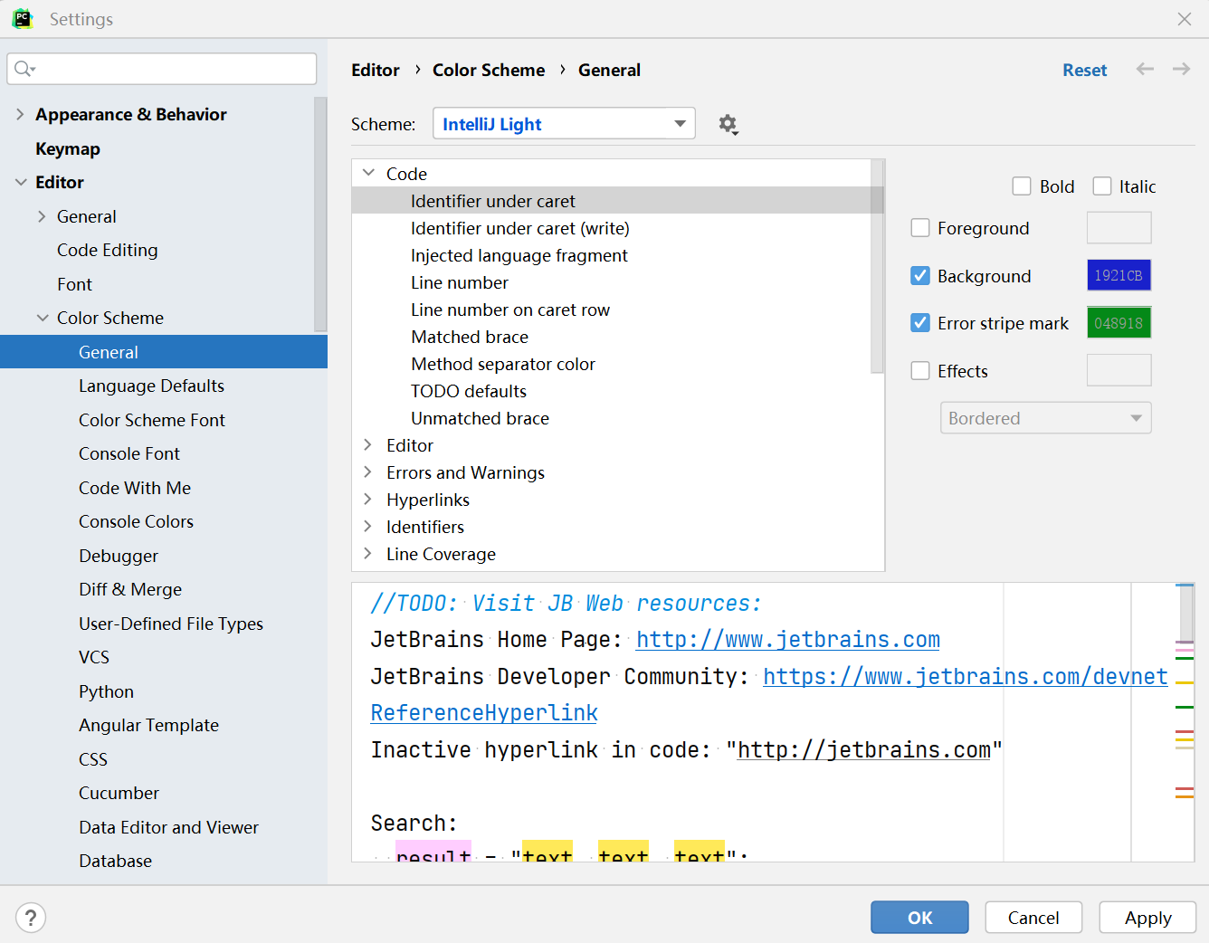This screenshot has width=1209, height=943.
Task: Click the empty Effects color swatch
Action: pyautogui.click(x=1119, y=370)
